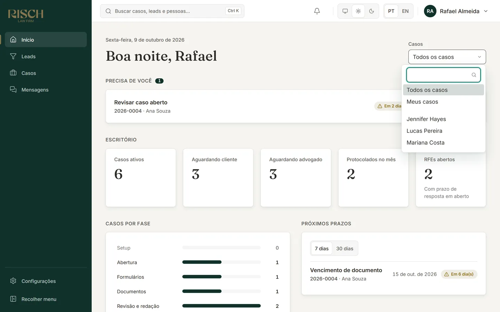Collapse sidebar with Recolher menu
The image size is (500, 312).
click(x=46, y=299)
